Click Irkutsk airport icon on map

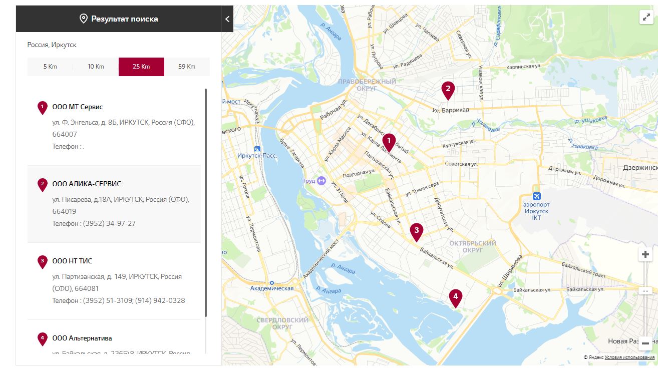[537, 196]
